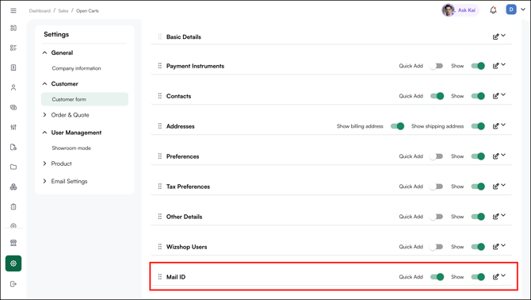
Task: Click the user person icon in sidebar
Action: [x=13, y=87]
